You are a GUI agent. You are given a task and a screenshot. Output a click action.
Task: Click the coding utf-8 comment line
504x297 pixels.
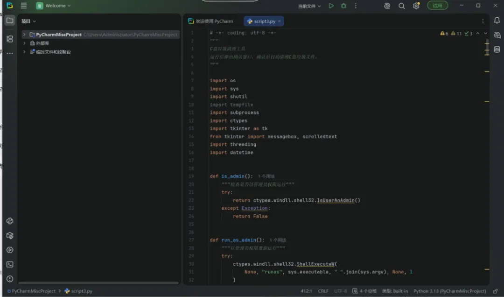click(x=243, y=33)
